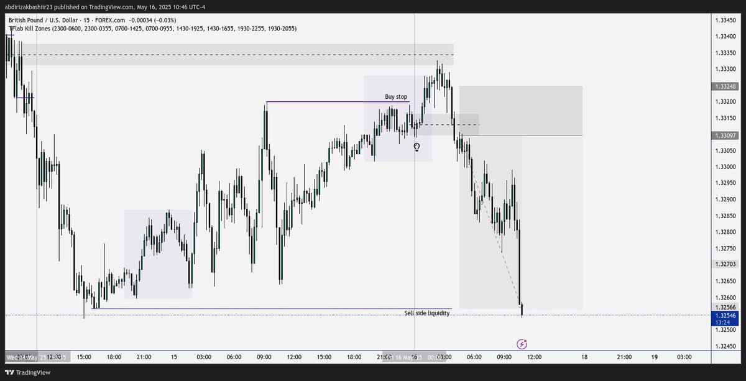
Task: Select the 'Sell side liquidity' label
Action: [x=427, y=313]
